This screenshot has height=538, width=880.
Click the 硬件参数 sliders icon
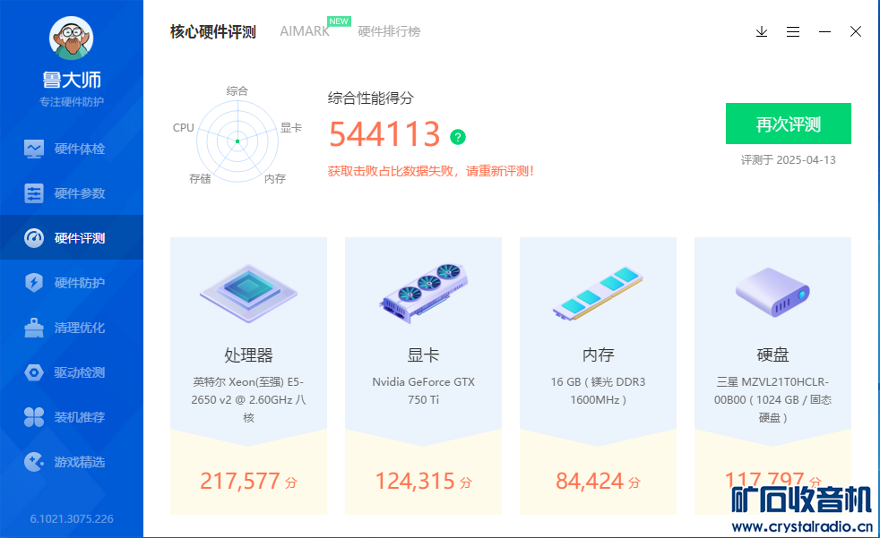tap(34, 193)
